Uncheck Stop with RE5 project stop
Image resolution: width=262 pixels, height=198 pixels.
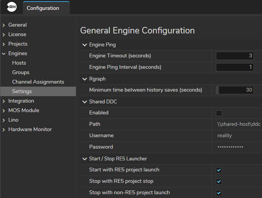219,181
